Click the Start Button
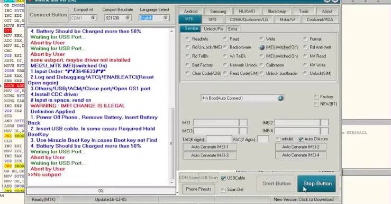Screen dimensions: 391x204 click(x=277, y=183)
